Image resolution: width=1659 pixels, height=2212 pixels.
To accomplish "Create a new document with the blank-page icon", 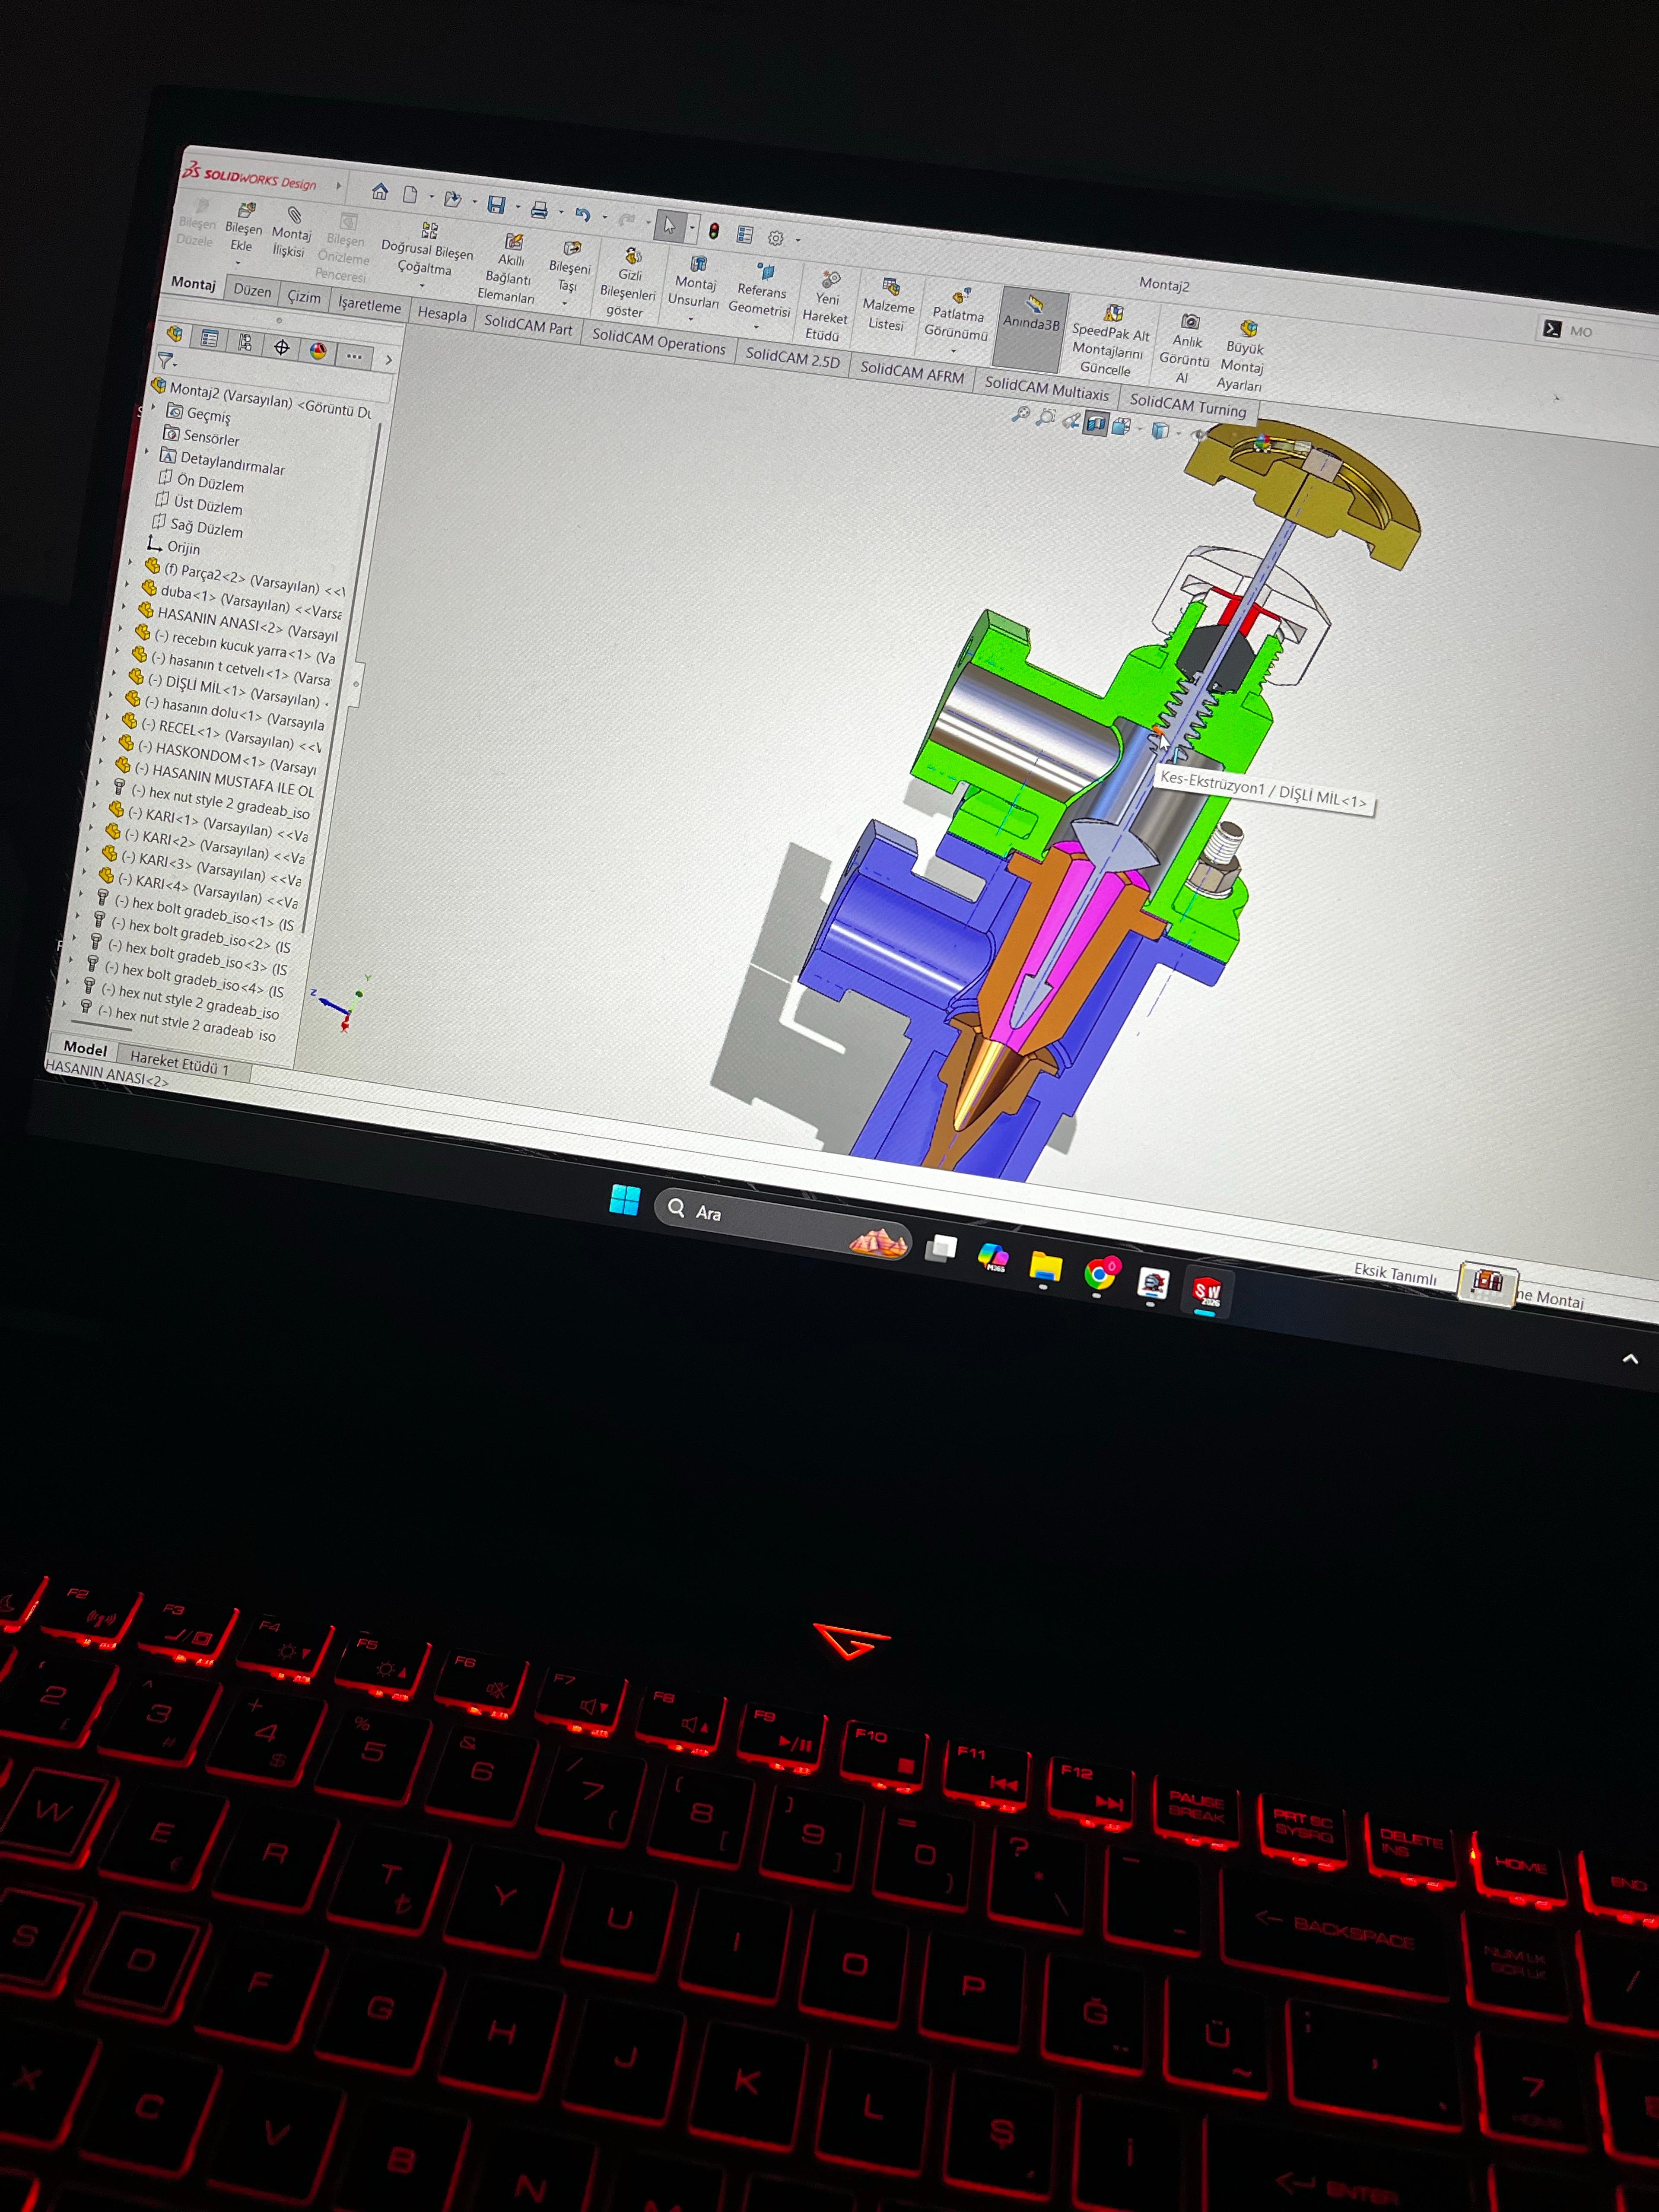I will pos(410,194).
